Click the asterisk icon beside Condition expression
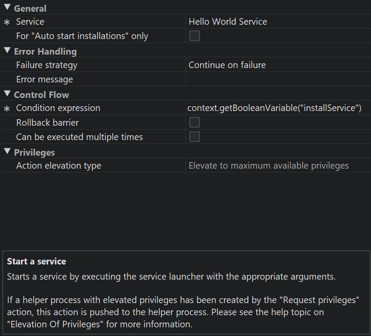The width and height of the screenshot is (371, 336). [x=7, y=108]
